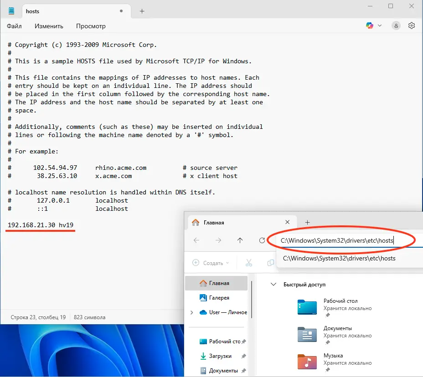Refresh the File Explorer view
The height and width of the screenshot is (377, 423).
pyautogui.click(x=262, y=240)
